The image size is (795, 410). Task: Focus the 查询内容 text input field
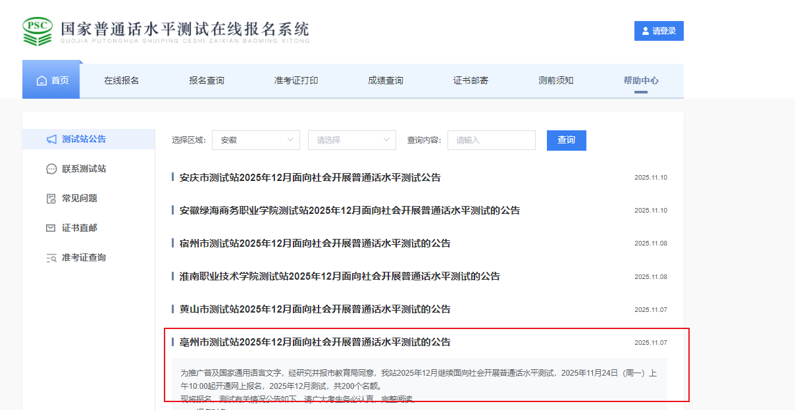(491, 140)
